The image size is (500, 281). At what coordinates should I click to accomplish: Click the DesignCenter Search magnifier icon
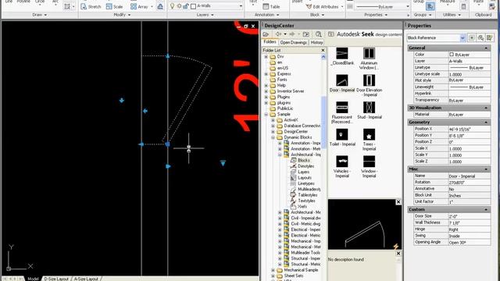coord(318,34)
